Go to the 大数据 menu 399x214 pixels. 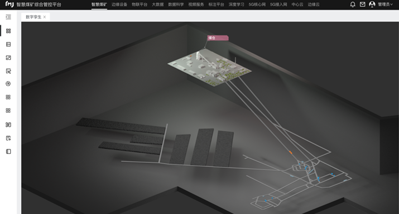[x=158, y=4]
